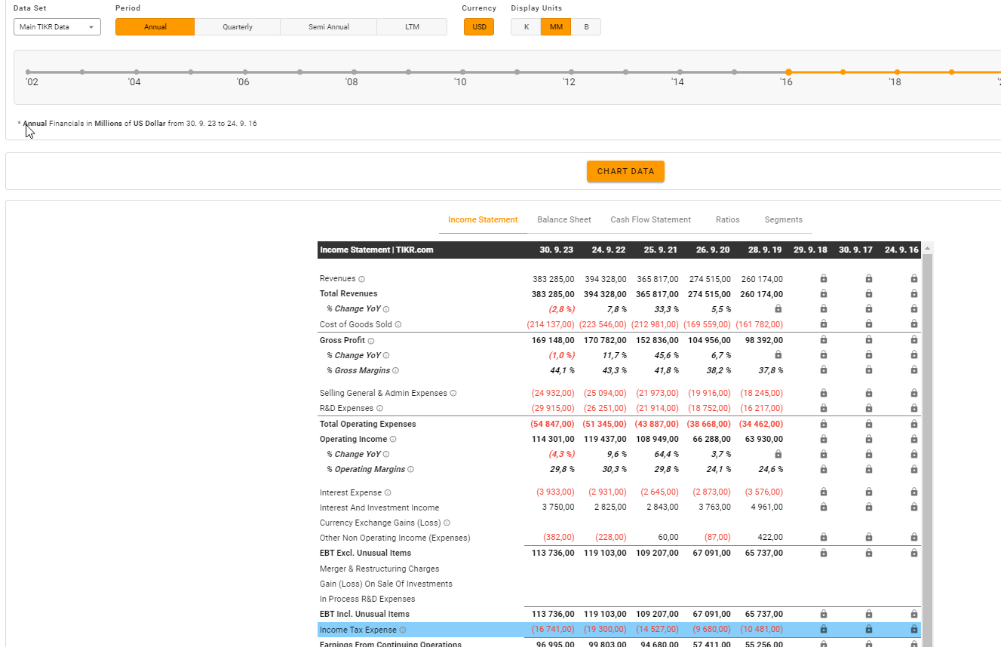Click lock icon in Revenues row for 29.9.18
The height and width of the screenshot is (647, 1001).
tap(823, 279)
